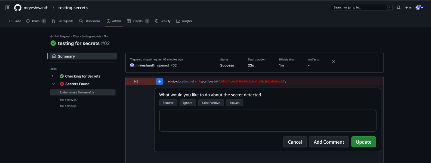Open the Checking for Secrets job
The image size is (431, 163).
click(83, 76)
